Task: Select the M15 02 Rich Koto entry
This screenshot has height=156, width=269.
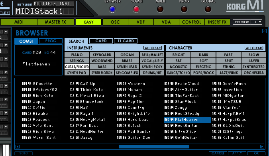Action: pyautogui.click(x=37, y=96)
